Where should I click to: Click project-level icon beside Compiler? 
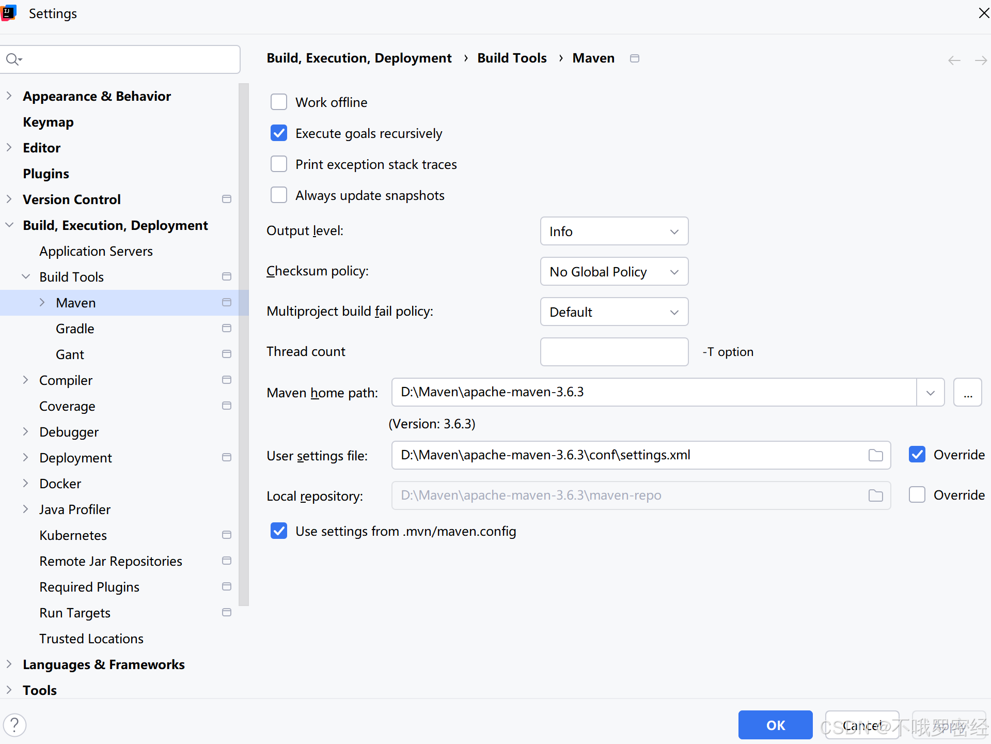point(226,380)
